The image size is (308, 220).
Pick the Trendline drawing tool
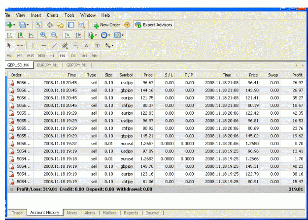coord(54,46)
